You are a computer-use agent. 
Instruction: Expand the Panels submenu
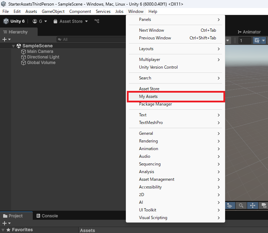(175, 20)
